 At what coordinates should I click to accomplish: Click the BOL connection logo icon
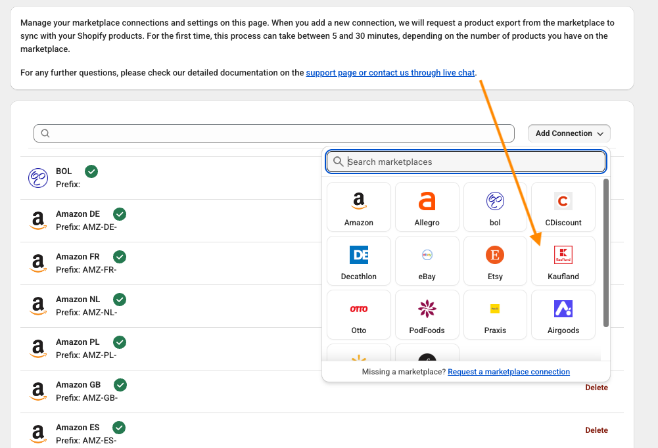point(38,178)
